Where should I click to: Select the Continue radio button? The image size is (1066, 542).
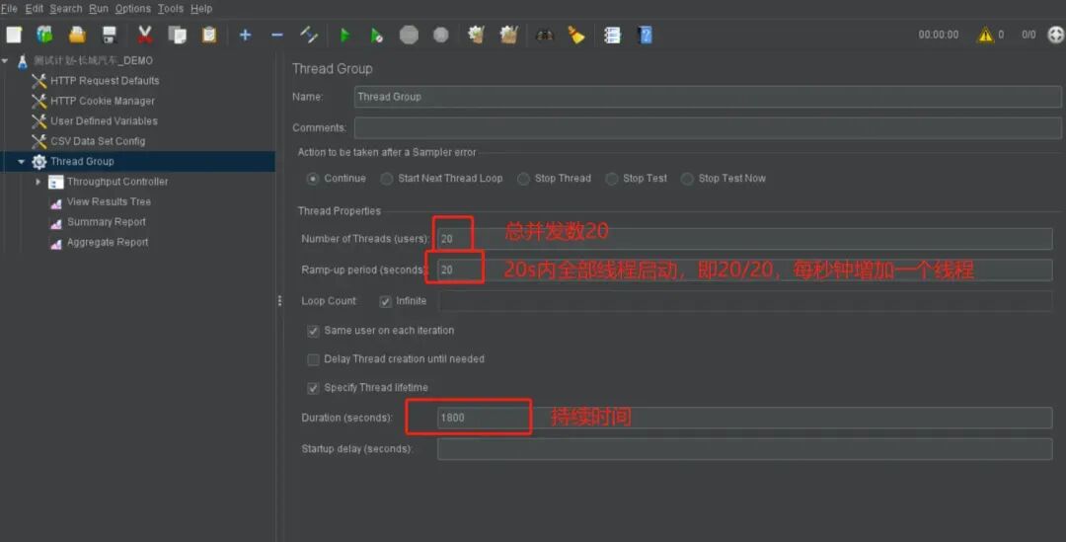coord(313,179)
